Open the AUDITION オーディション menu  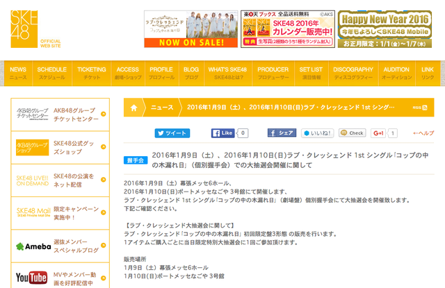pos(396,73)
